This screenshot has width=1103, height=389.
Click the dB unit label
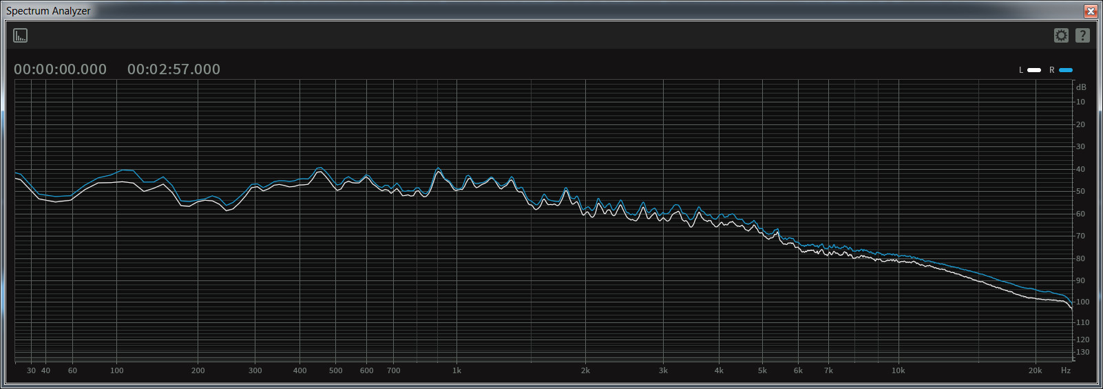pos(1081,87)
